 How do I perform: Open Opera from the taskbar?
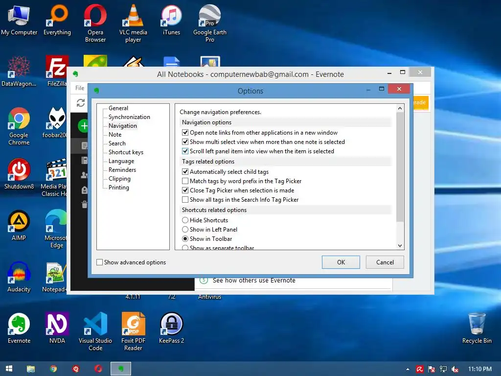(x=98, y=369)
